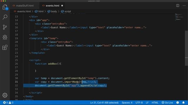Click closing script tag on line 34

(x=36, y=93)
